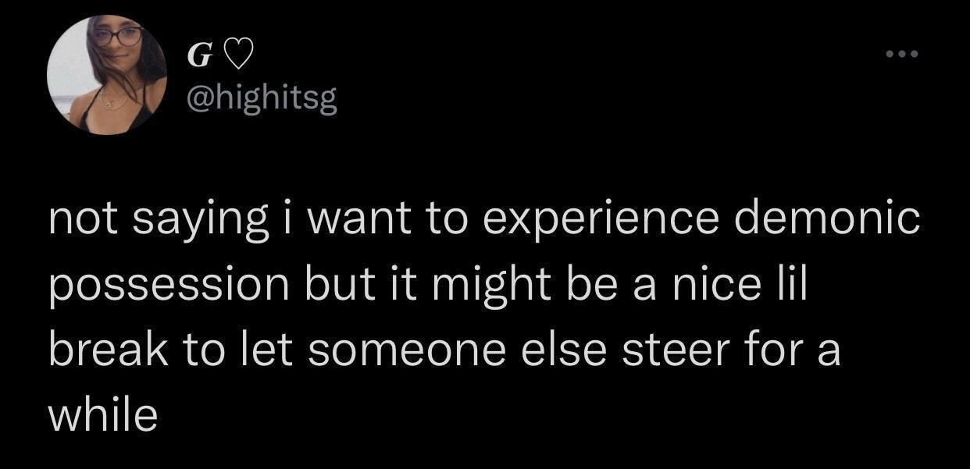Click the heart emoji beside name G
This screenshot has height=469, width=970.
(238, 56)
